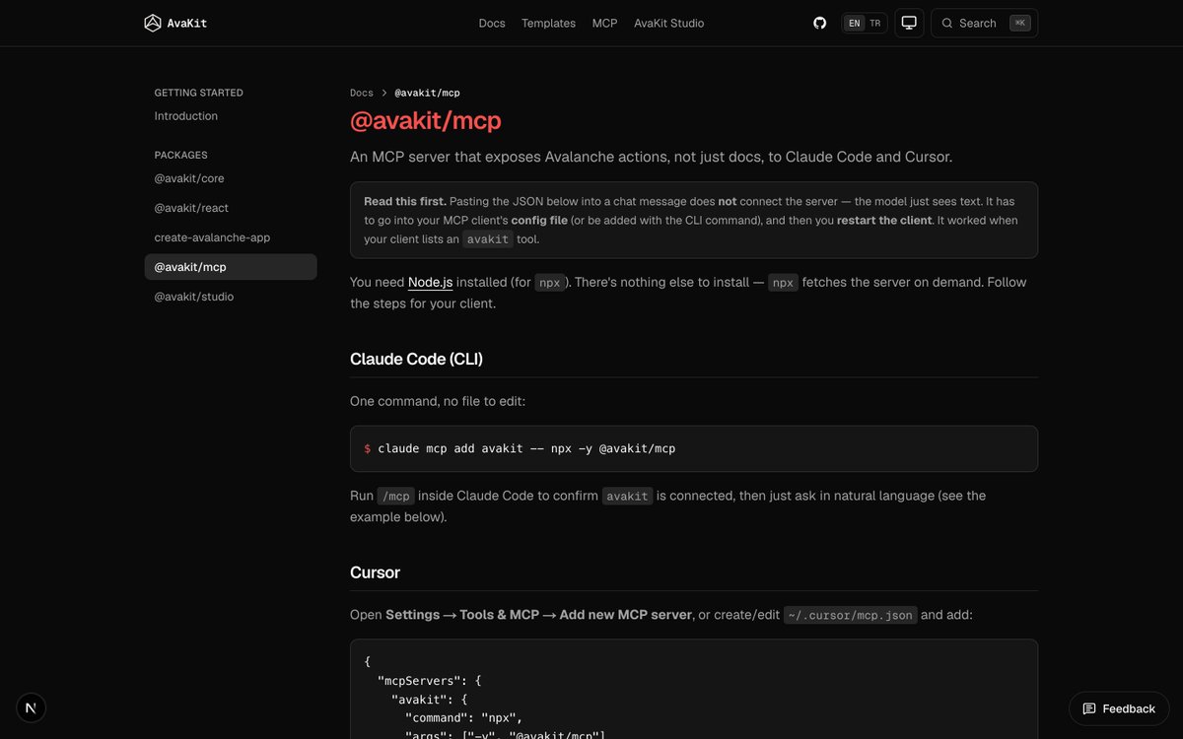Open the AvaKit Studio nav item
This screenshot has height=739, width=1183.
click(x=669, y=23)
